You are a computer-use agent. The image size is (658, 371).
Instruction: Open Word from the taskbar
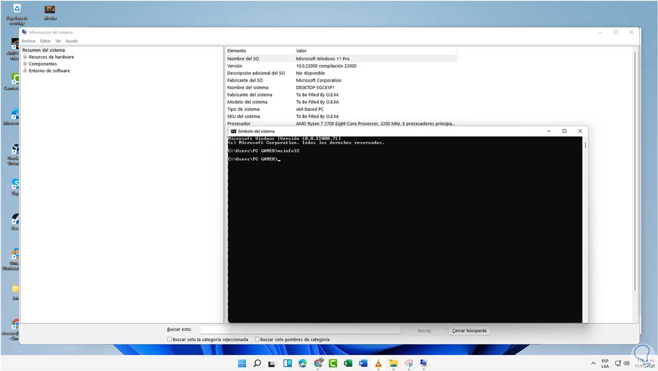pos(363,363)
